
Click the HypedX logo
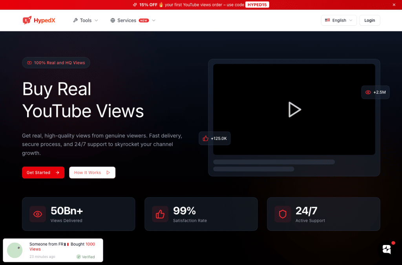39,20
